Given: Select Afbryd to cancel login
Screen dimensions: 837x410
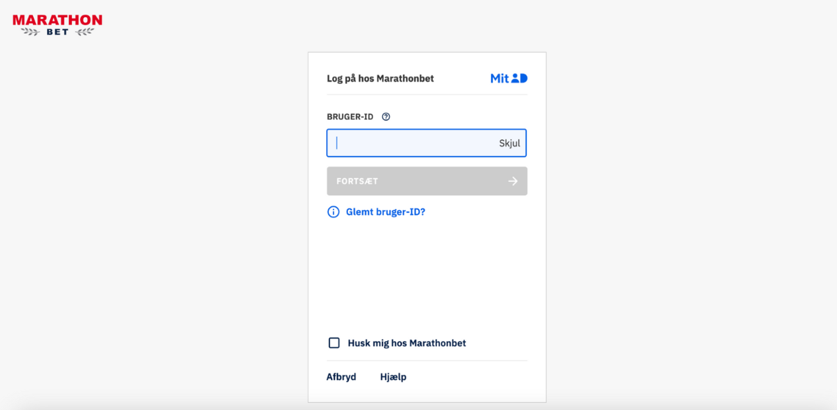Looking at the screenshot, I should click(x=341, y=377).
